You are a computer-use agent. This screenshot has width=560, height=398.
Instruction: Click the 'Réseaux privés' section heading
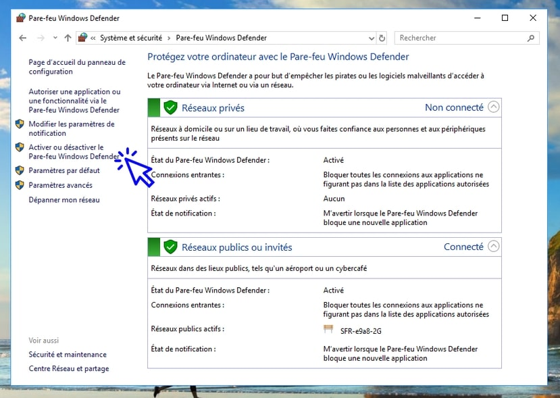[x=213, y=108]
